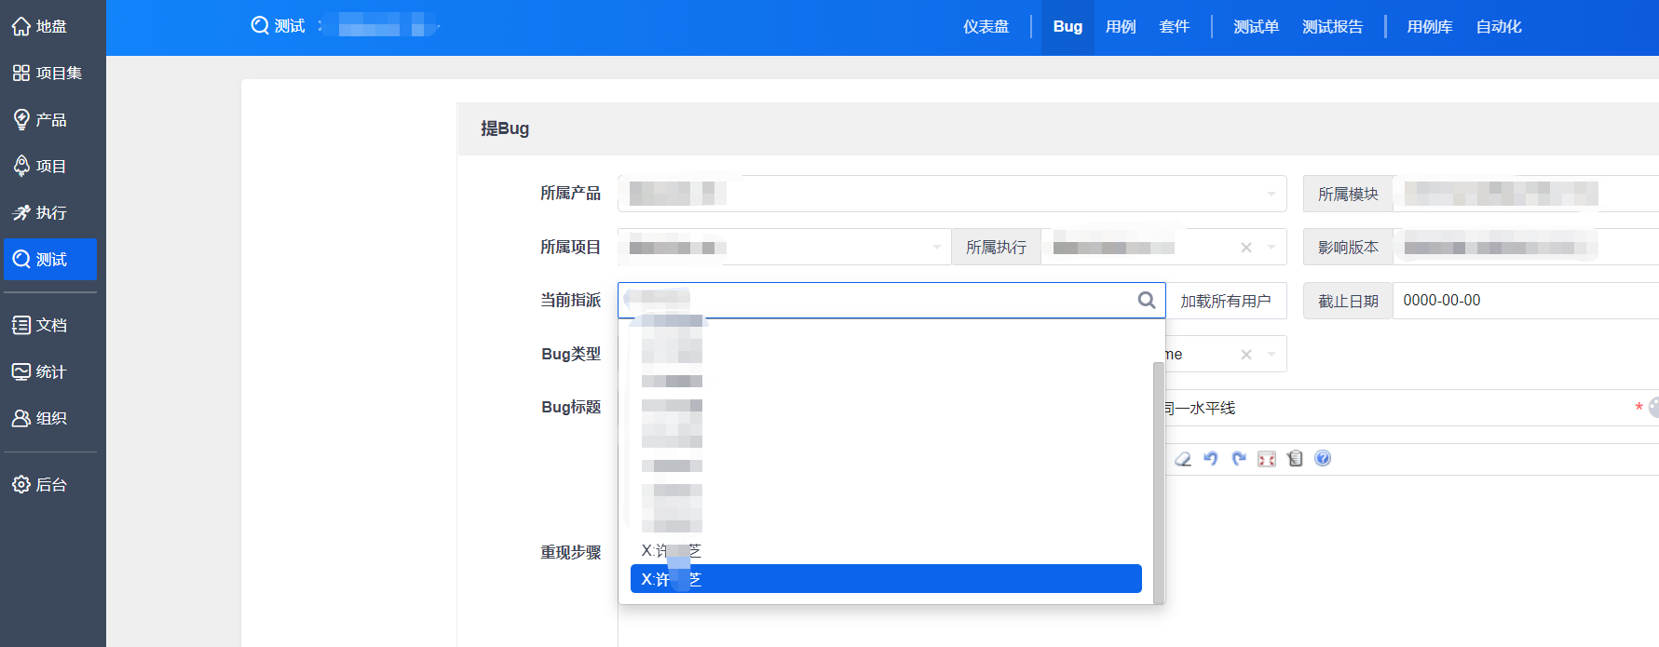Click the undo arrow in editor toolbar
Screen dimensions: 1659x647
point(1211,459)
